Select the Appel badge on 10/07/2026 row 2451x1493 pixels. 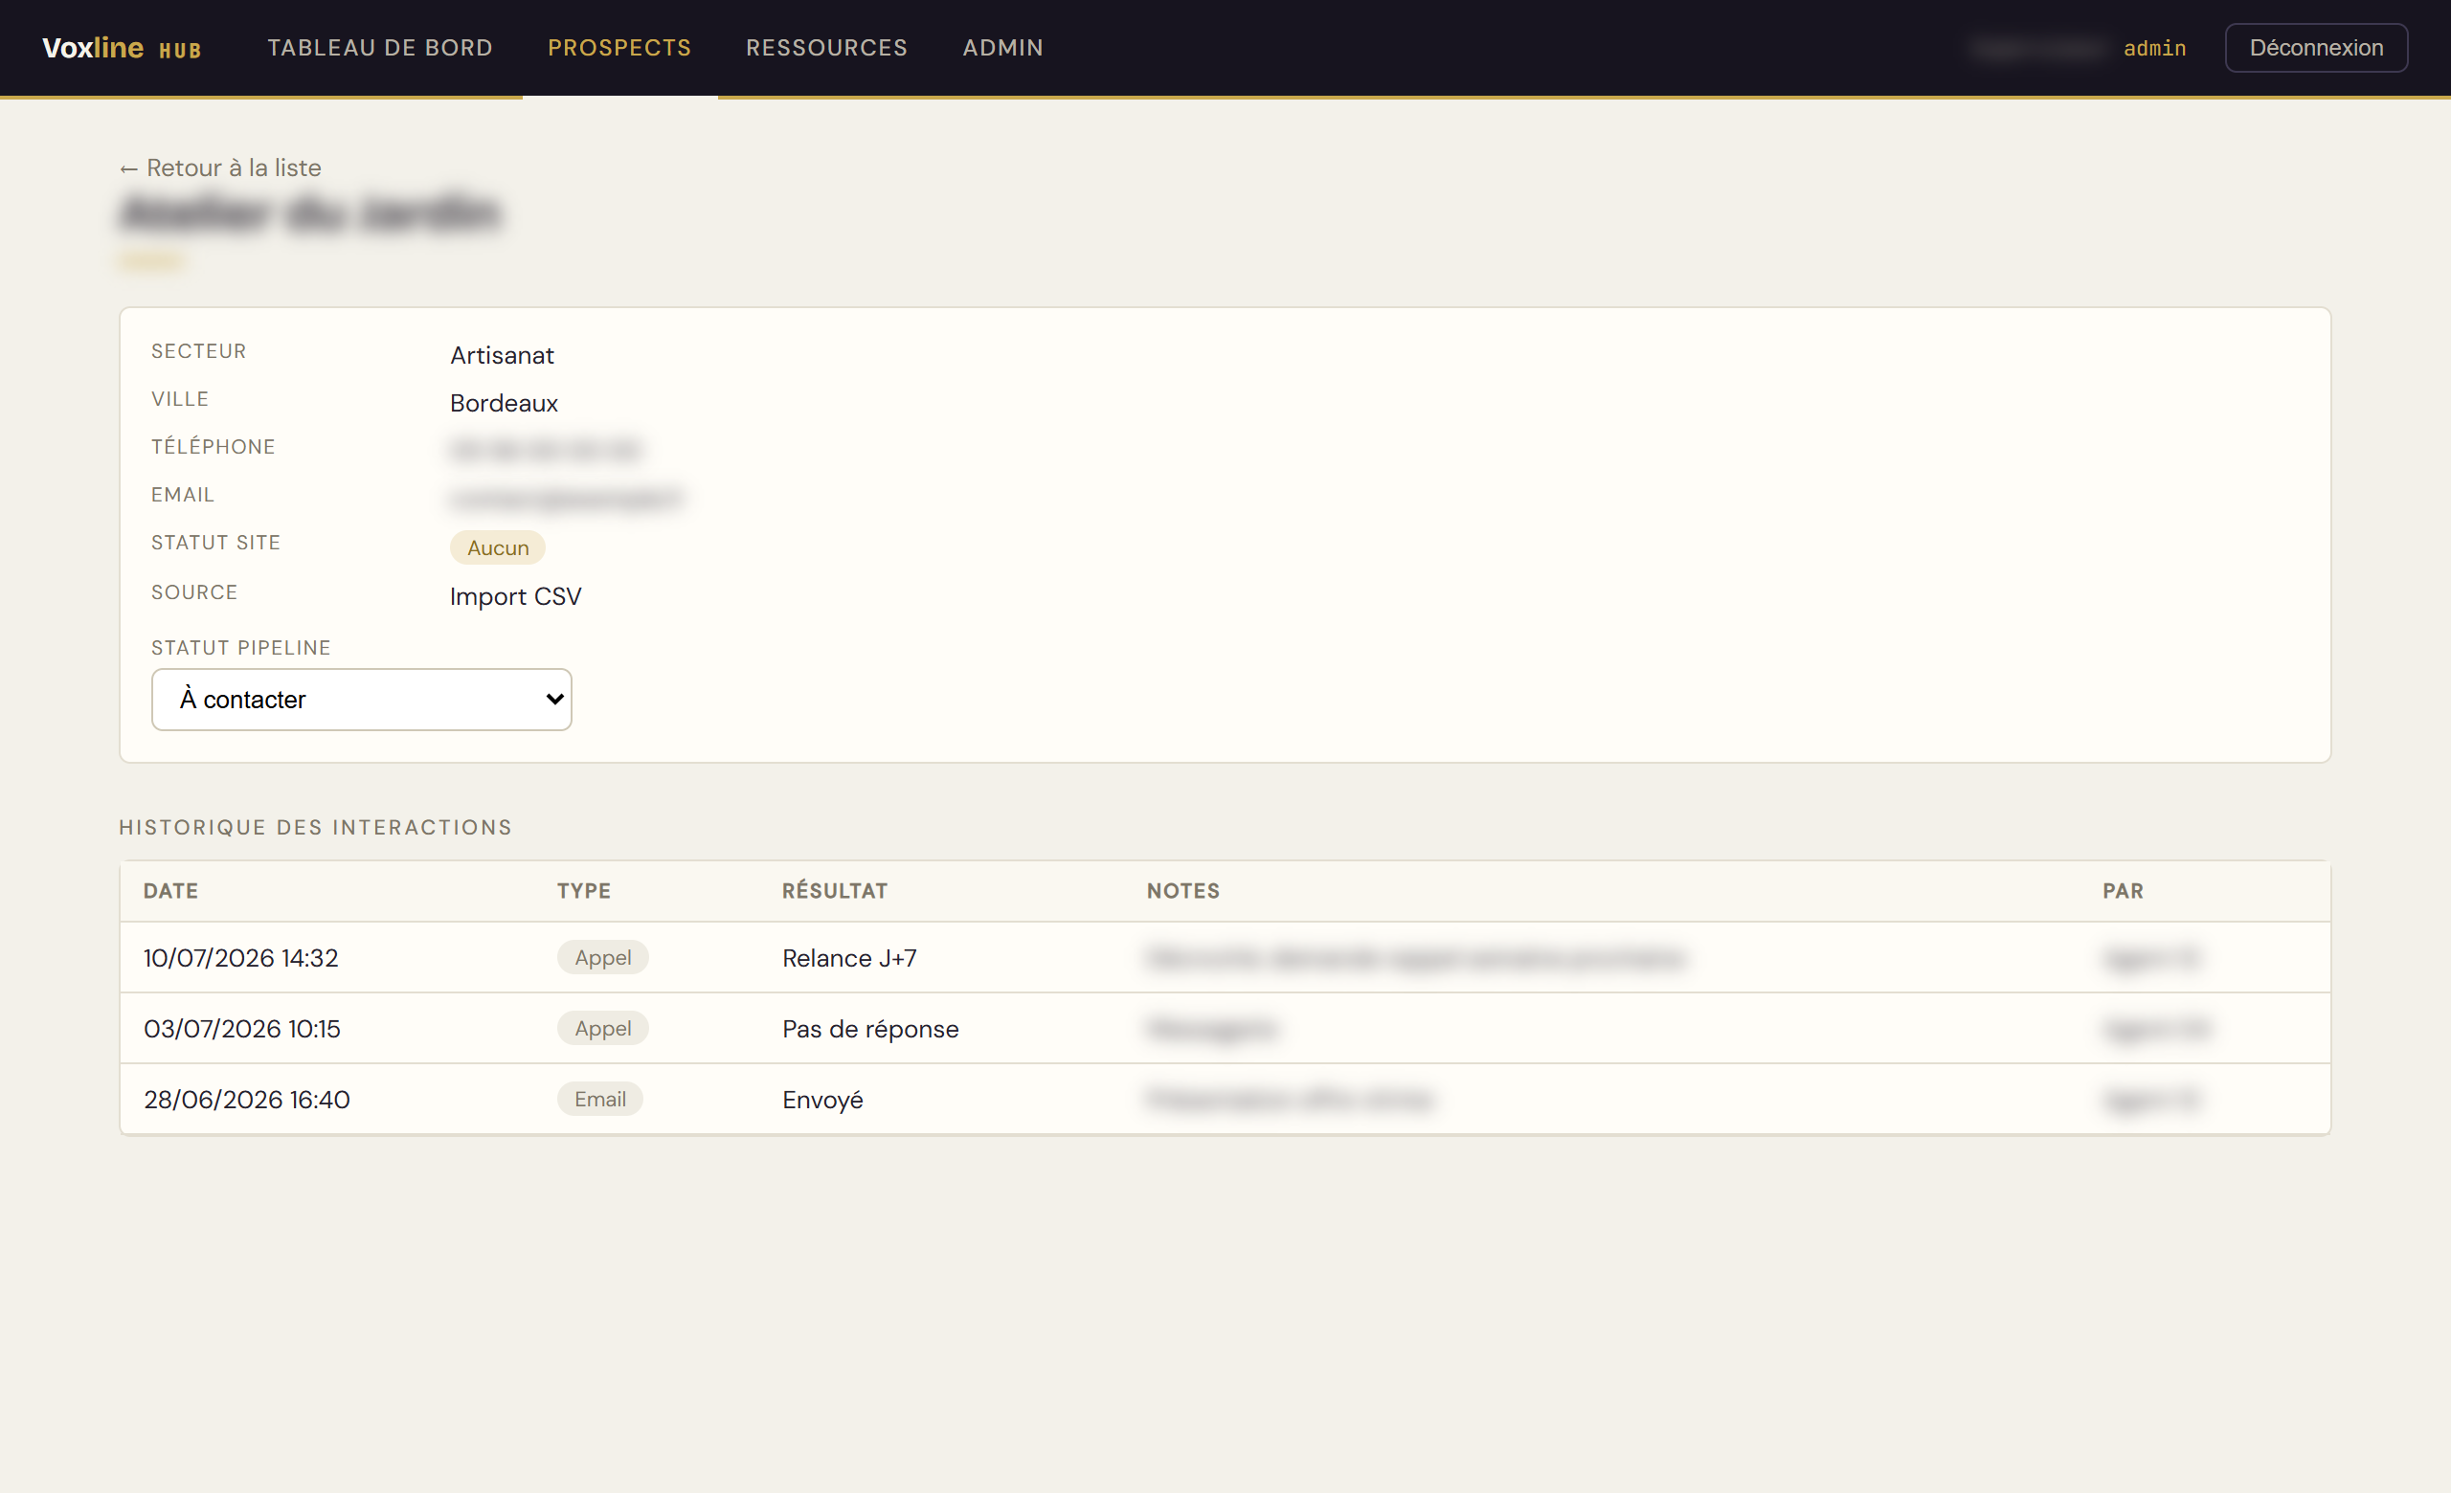pyautogui.click(x=603, y=957)
